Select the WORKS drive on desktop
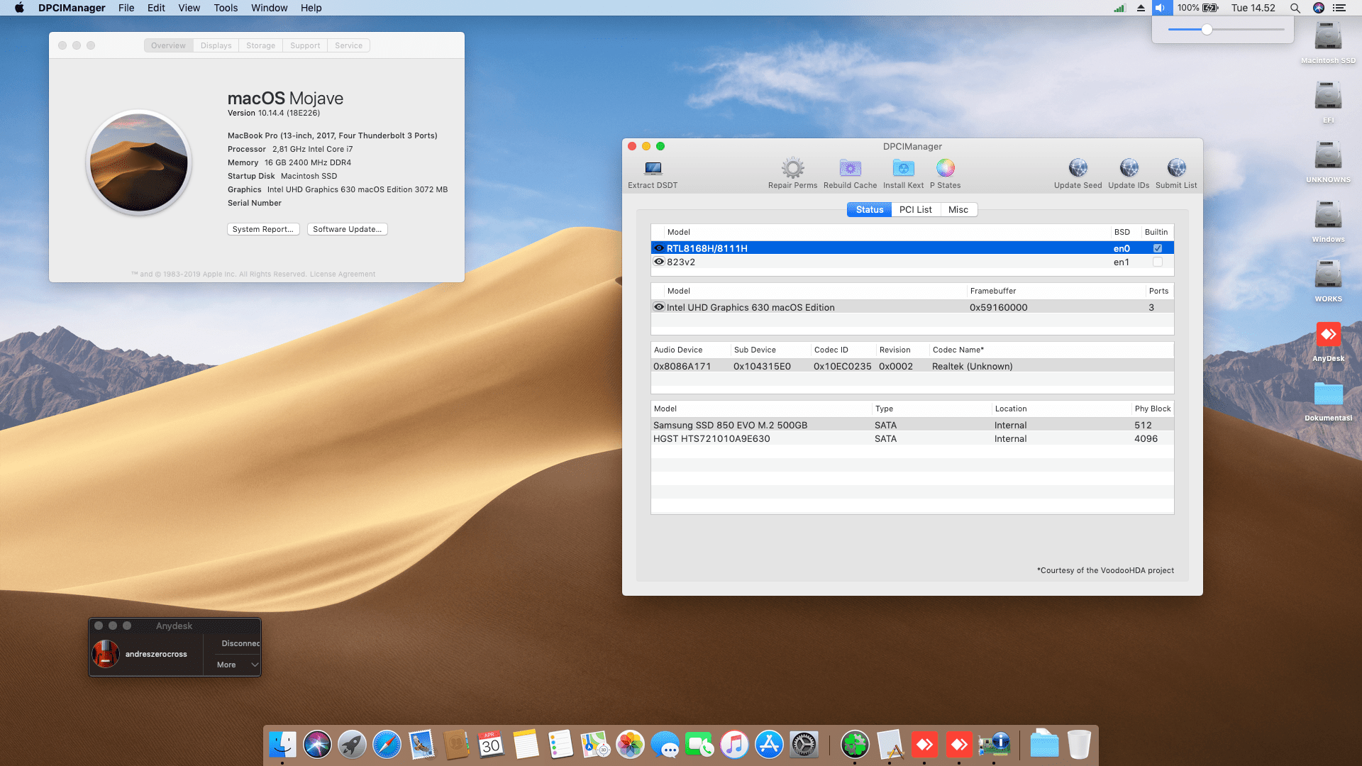 point(1328,274)
